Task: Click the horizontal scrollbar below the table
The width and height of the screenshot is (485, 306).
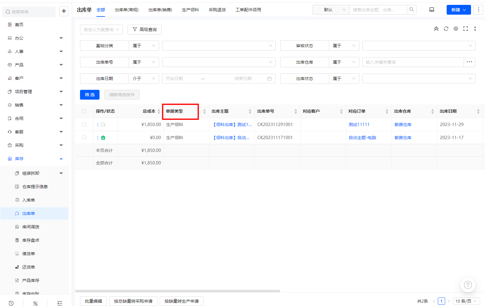Action: pyautogui.click(x=178, y=291)
